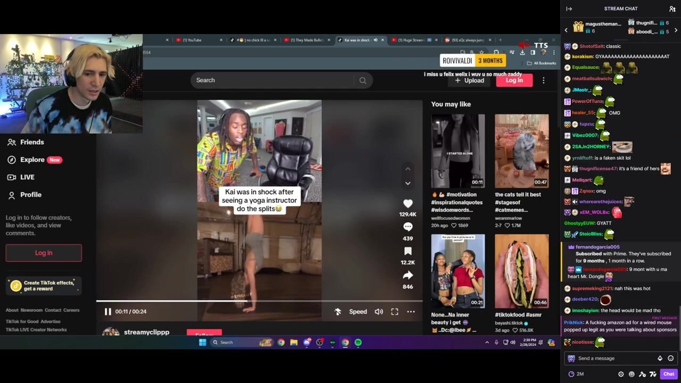Open the Speed playback options
681x383 pixels.
(358, 312)
